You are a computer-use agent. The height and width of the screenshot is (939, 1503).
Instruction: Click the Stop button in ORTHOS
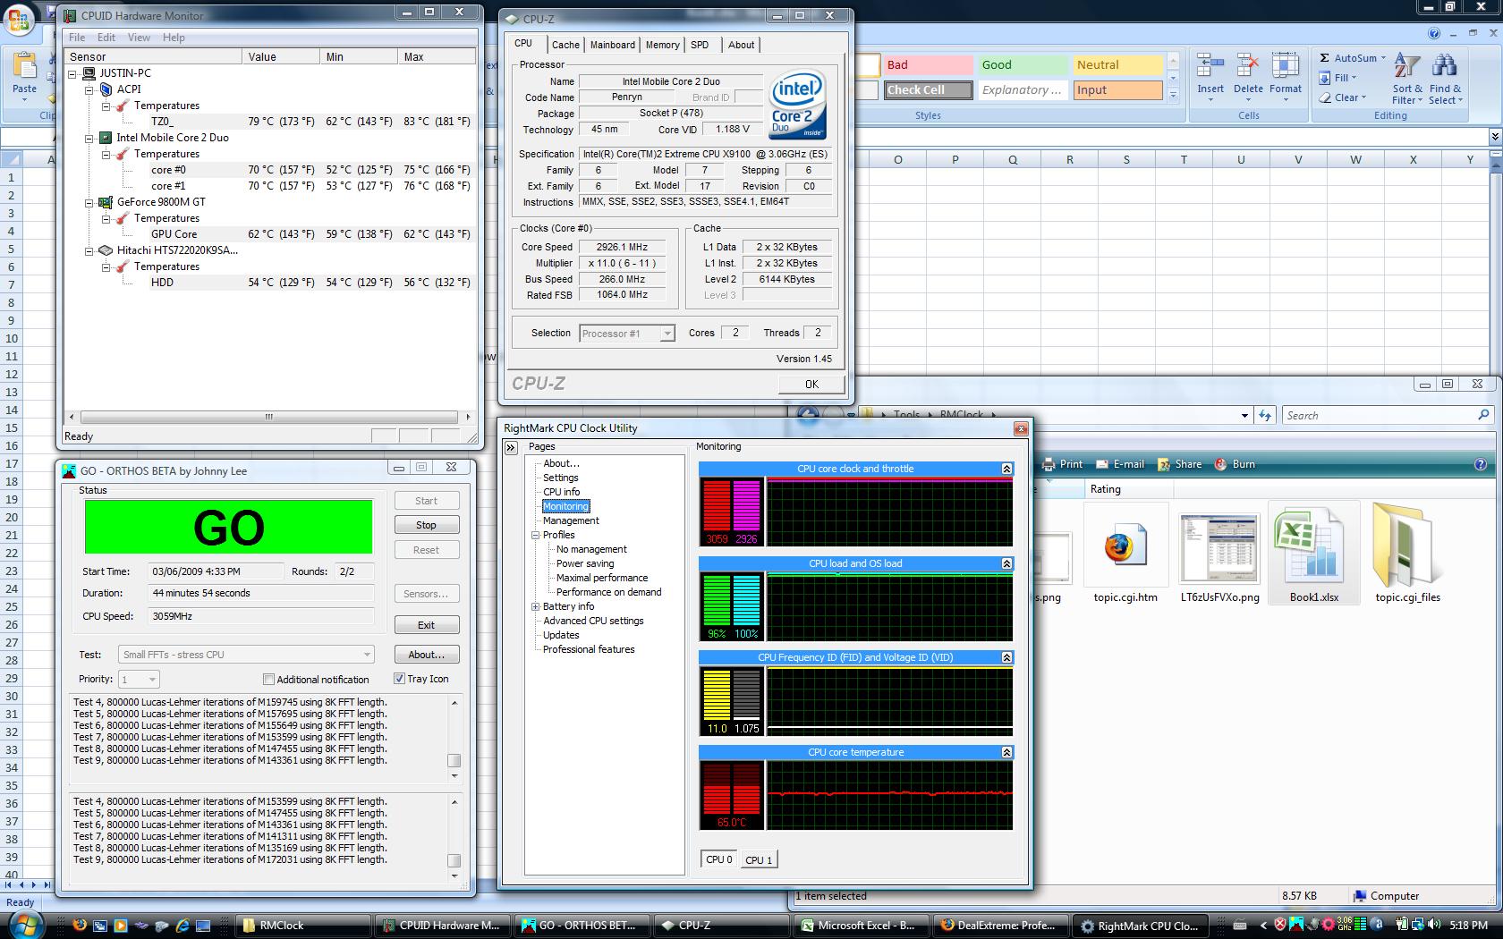coord(426,525)
